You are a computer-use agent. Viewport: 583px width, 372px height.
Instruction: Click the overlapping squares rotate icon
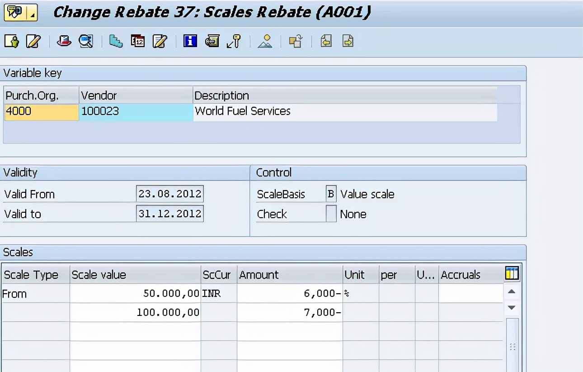(296, 42)
